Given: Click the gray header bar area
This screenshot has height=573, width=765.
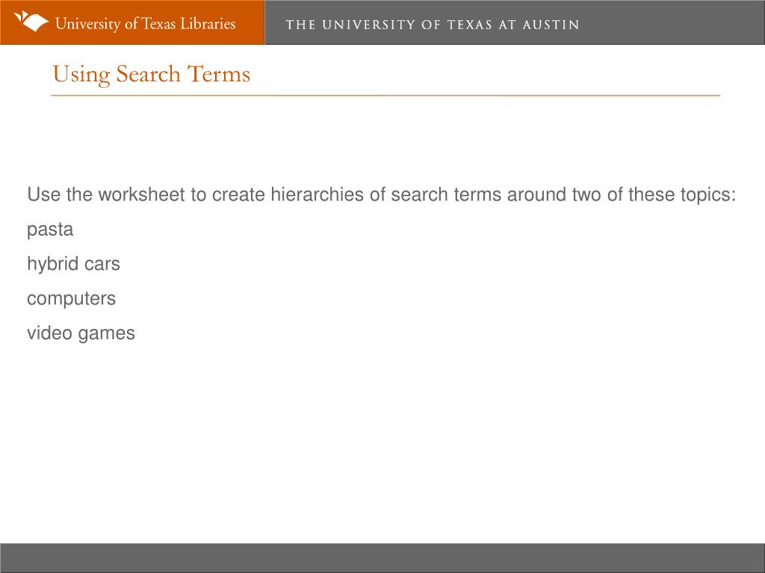Looking at the screenshot, I should pyautogui.click(x=515, y=22).
